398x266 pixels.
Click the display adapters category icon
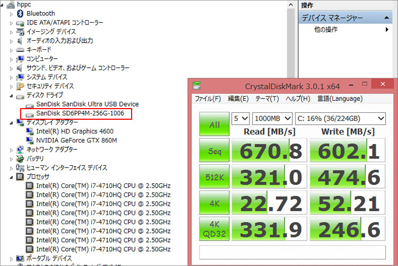click(x=20, y=122)
